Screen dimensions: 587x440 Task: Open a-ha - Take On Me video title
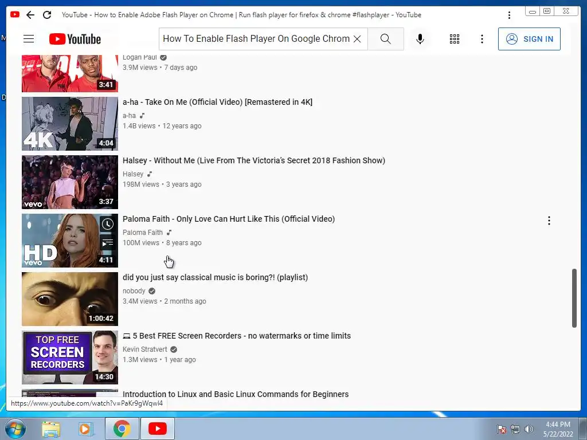[x=217, y=102]
